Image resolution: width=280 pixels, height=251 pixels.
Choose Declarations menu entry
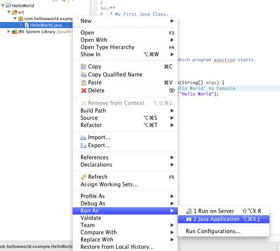[125, 165]
